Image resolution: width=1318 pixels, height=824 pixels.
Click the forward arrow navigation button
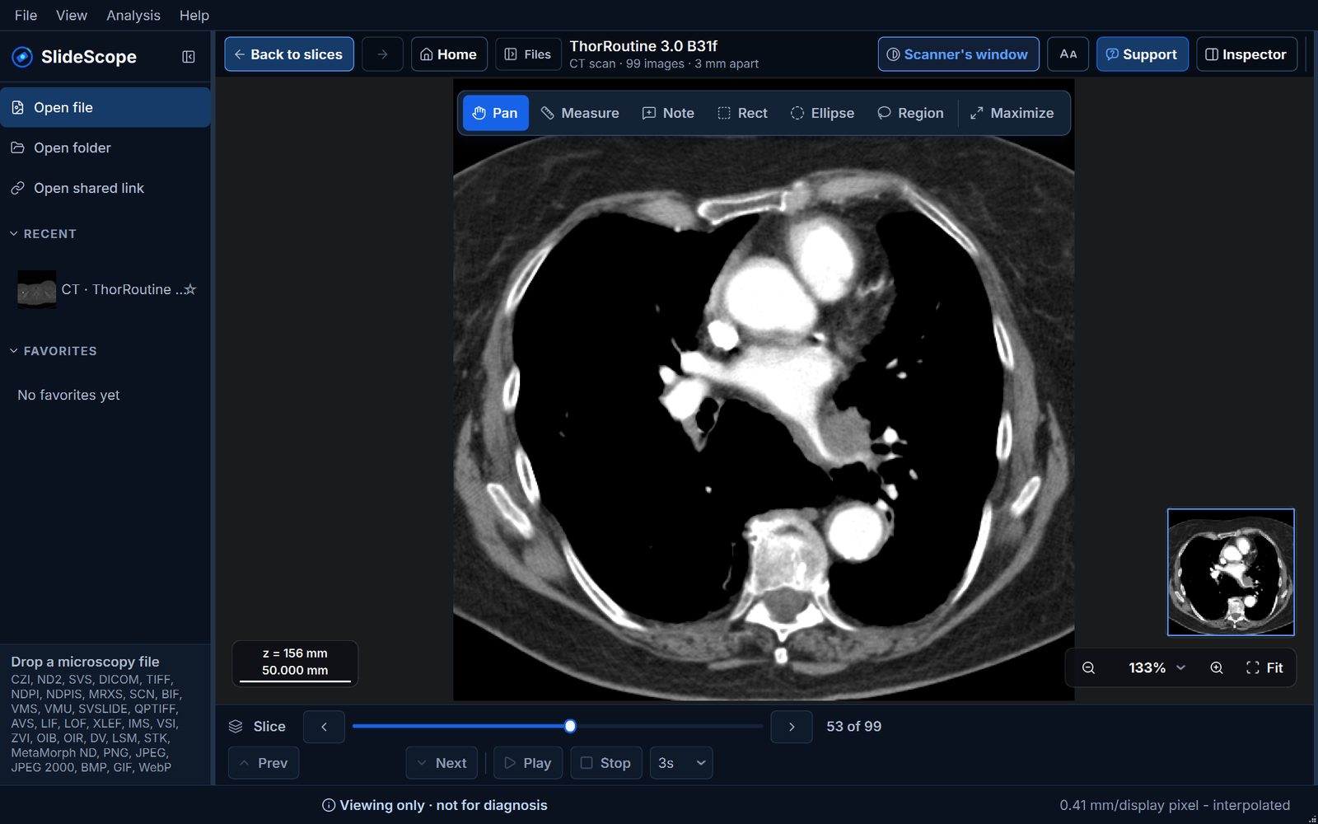(382, 54)
